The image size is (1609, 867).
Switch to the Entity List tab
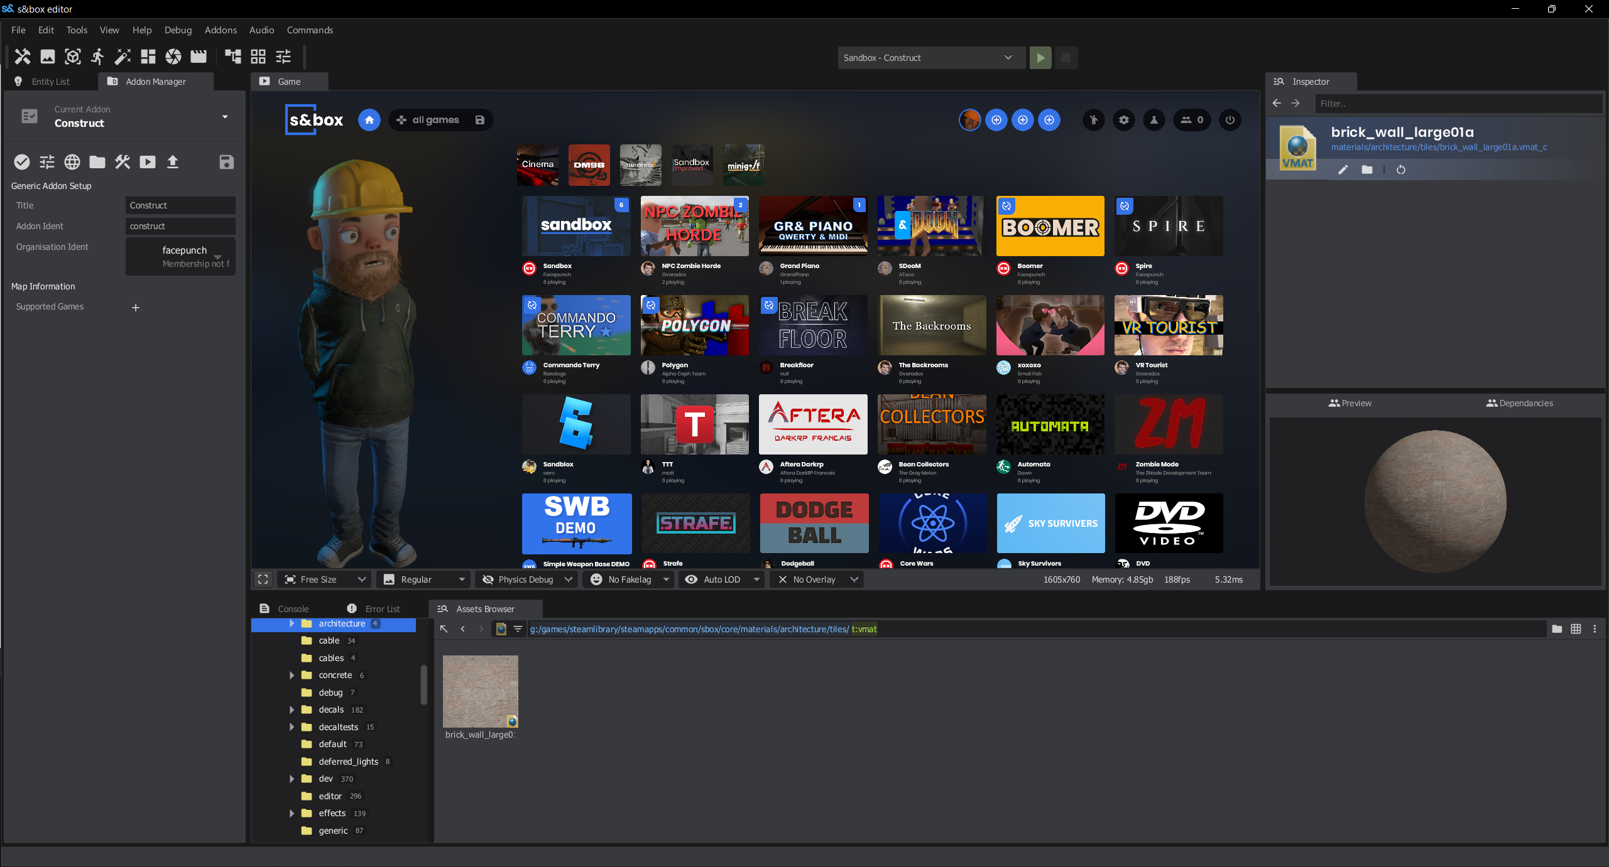pyautogui.click(x=50, y=82)
